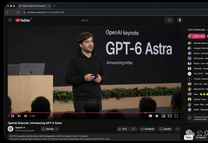Dislike the video
This screenshot has width=208, height=143.
tap(133, 129)
